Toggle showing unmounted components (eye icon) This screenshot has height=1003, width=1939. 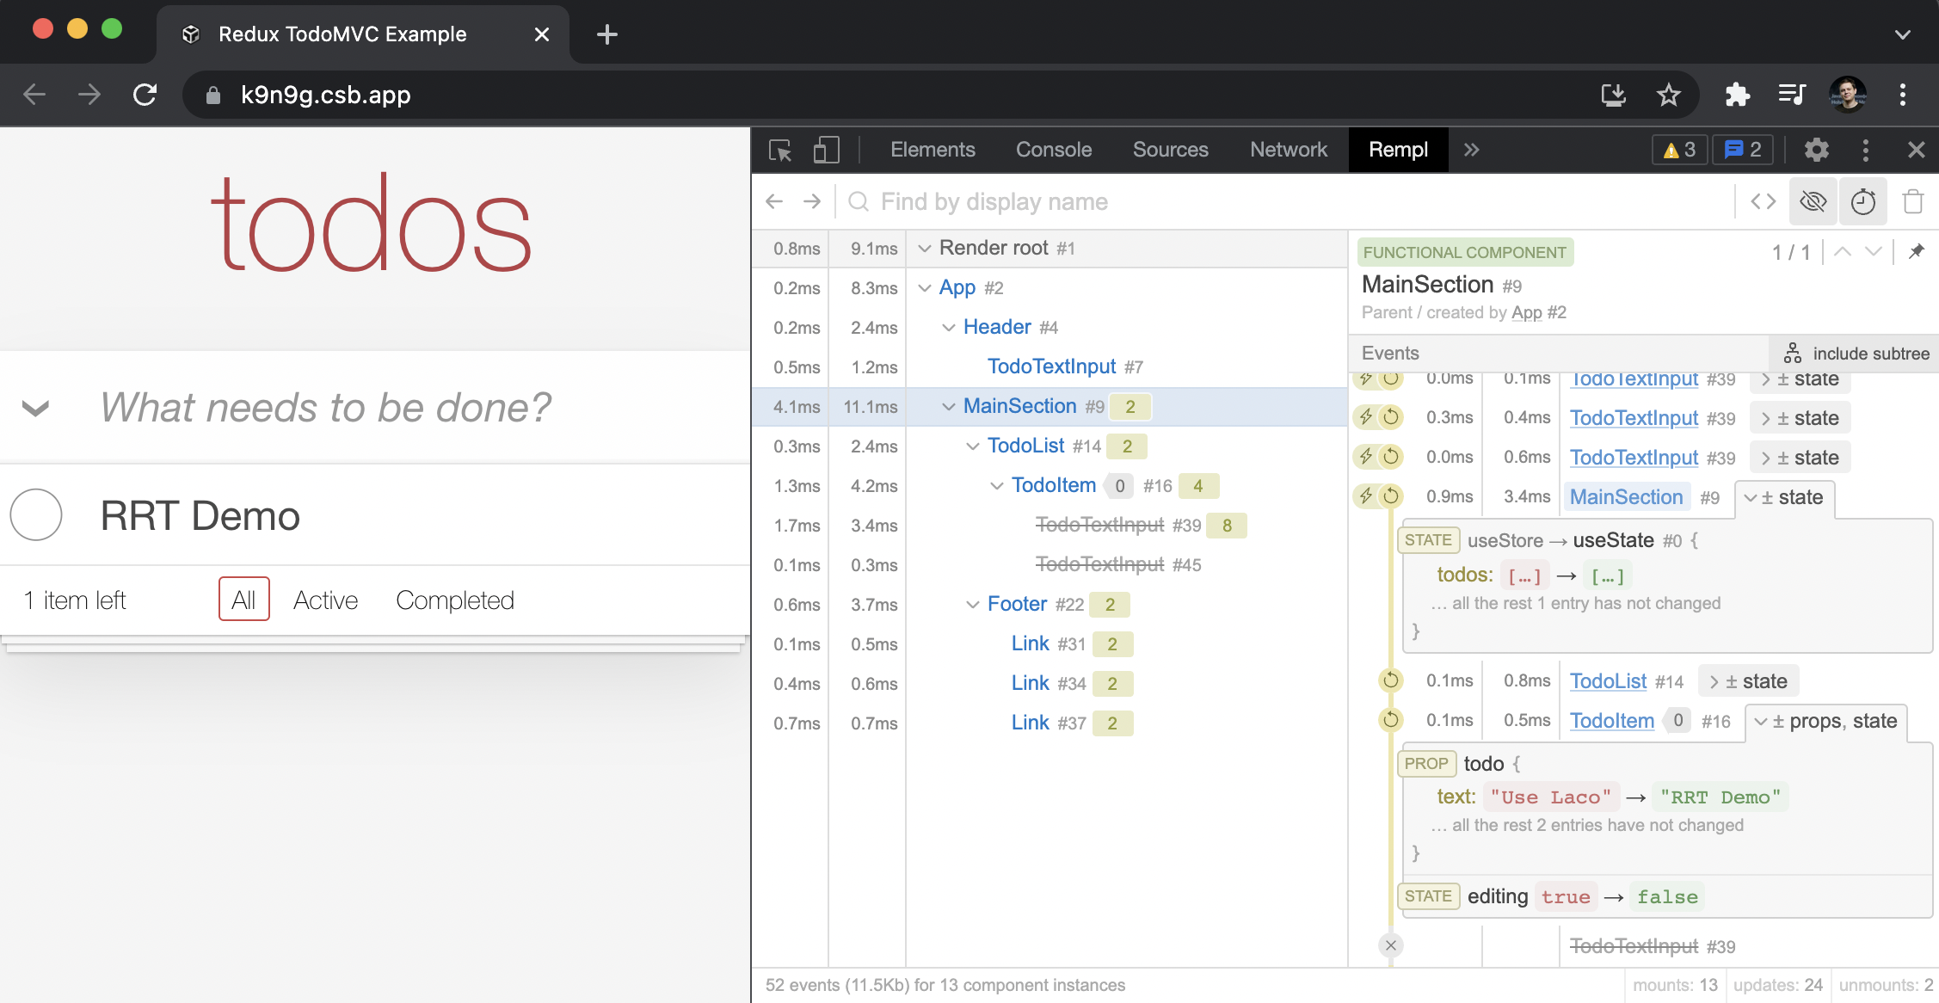coord(1813,202)
